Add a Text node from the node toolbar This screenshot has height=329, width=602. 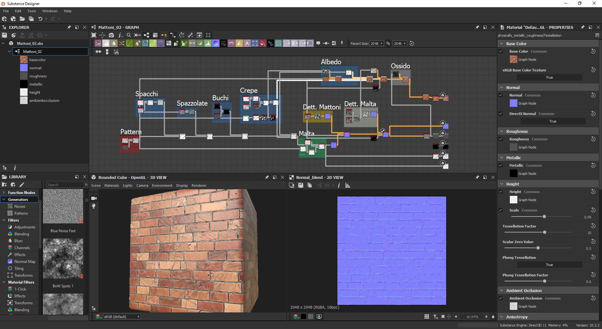pyautogui.click(x=247, y=44)
